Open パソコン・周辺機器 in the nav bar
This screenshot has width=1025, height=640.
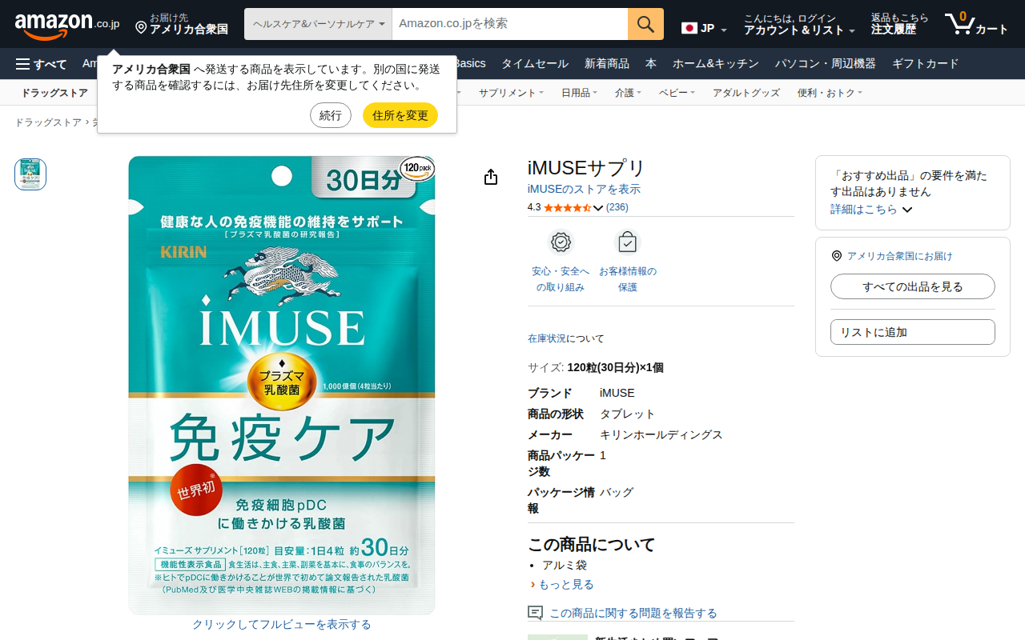[x=826, y=64]
